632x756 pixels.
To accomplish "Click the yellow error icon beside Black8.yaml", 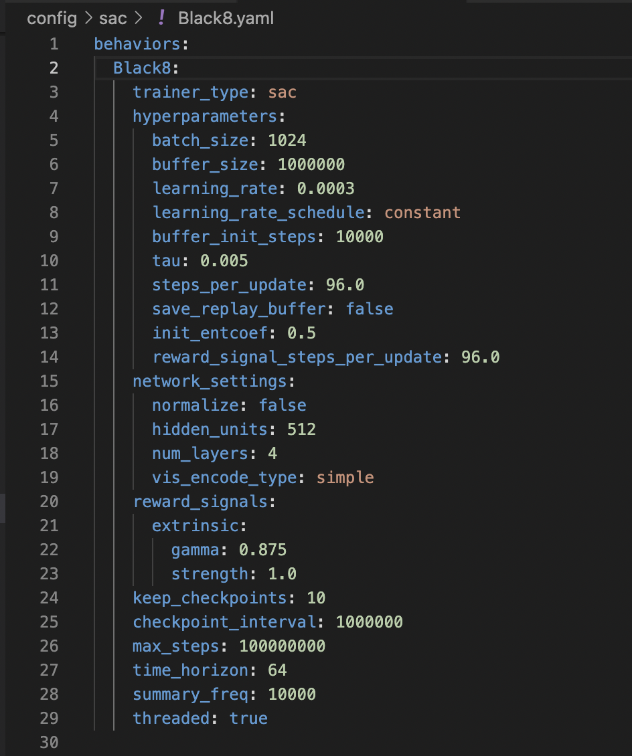I will pos(161,19).
